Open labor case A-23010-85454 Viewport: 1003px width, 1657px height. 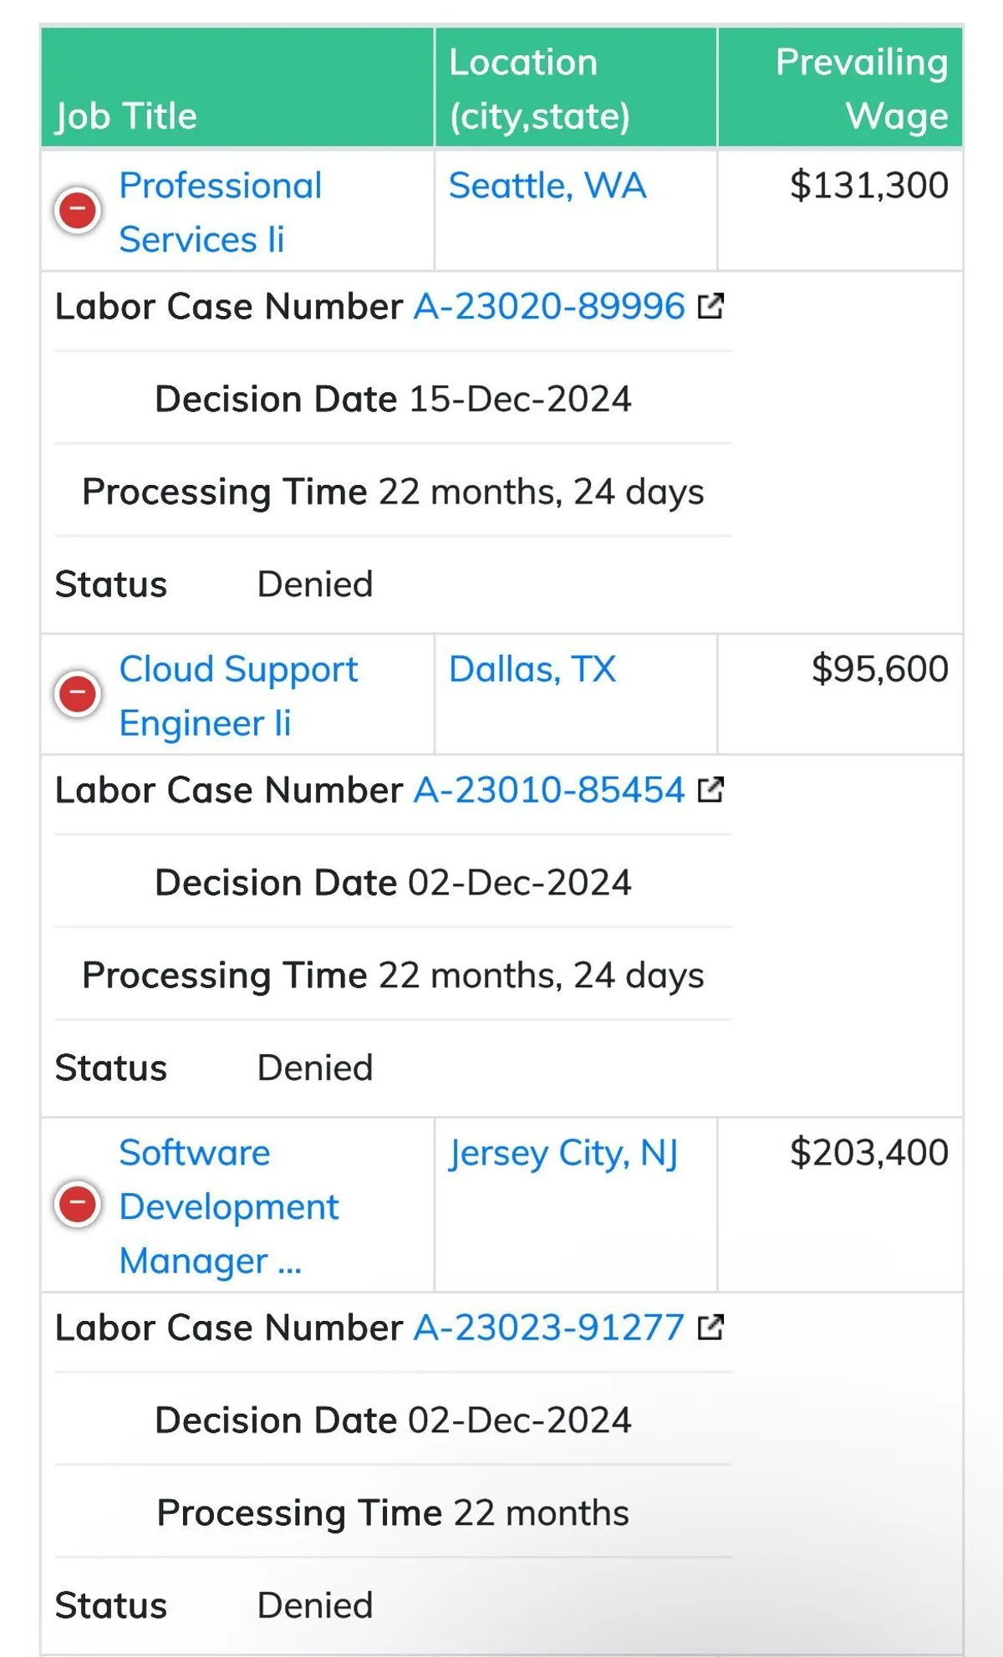point(549,790)
